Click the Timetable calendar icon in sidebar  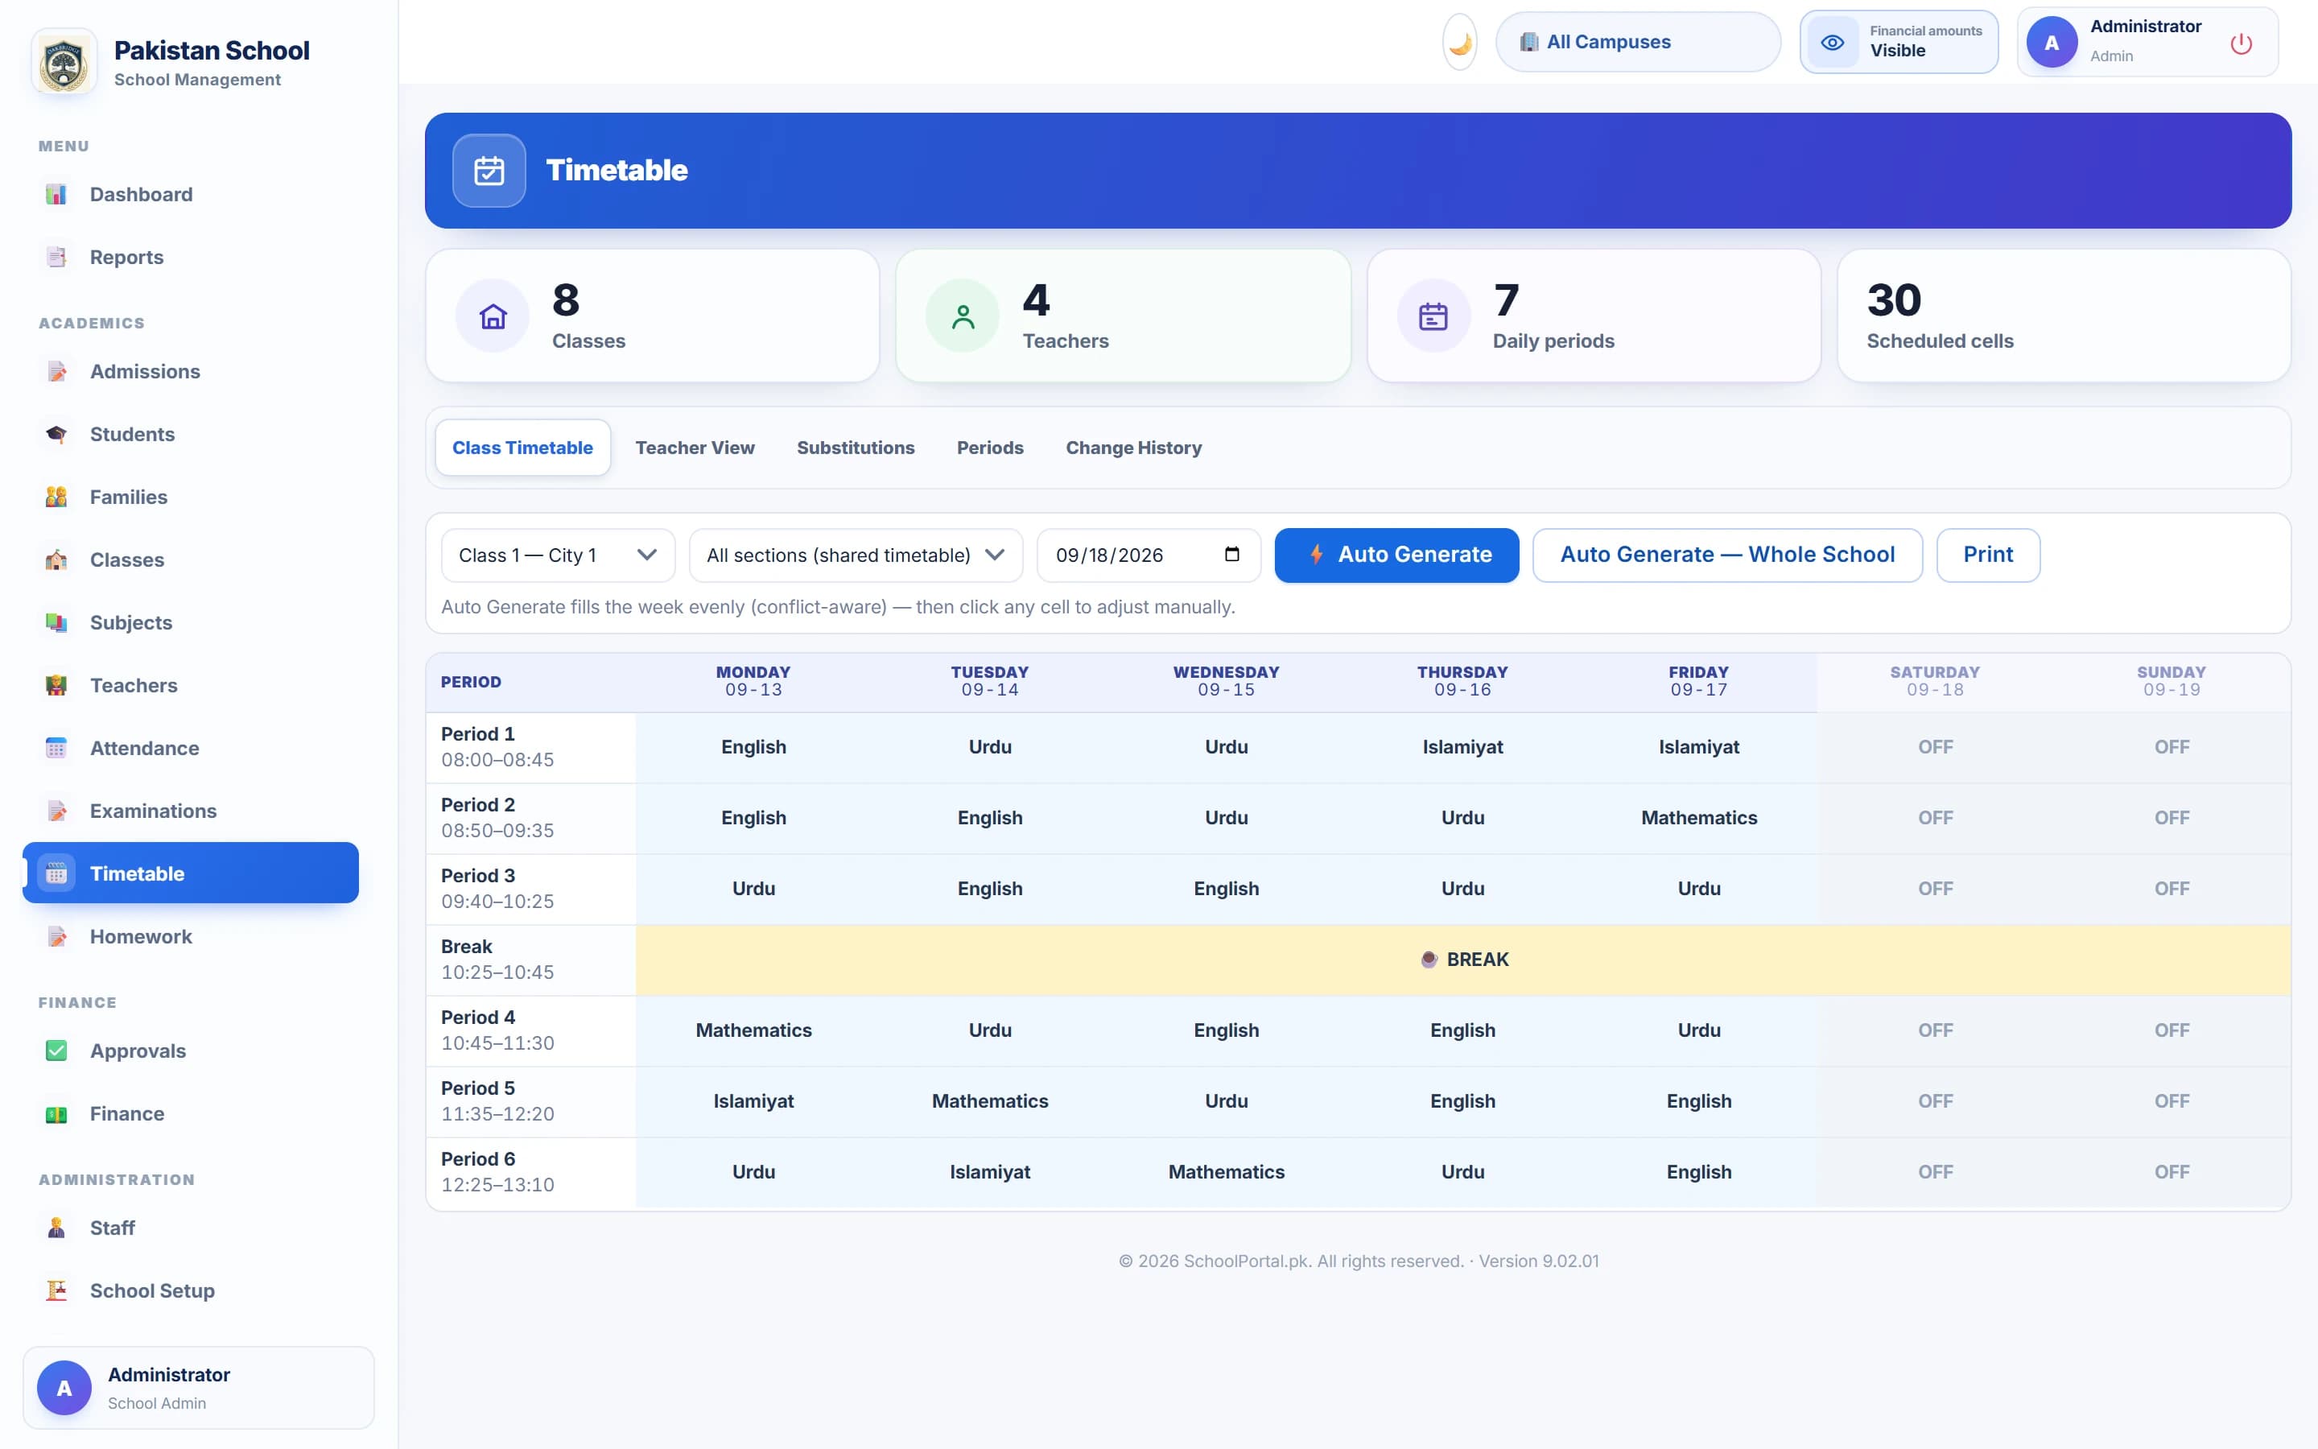tap(56, 873)
